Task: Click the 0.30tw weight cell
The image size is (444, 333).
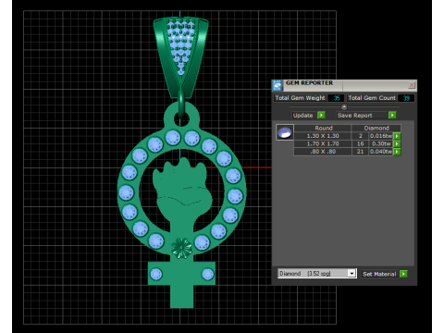Action: (x=381, y=144)
